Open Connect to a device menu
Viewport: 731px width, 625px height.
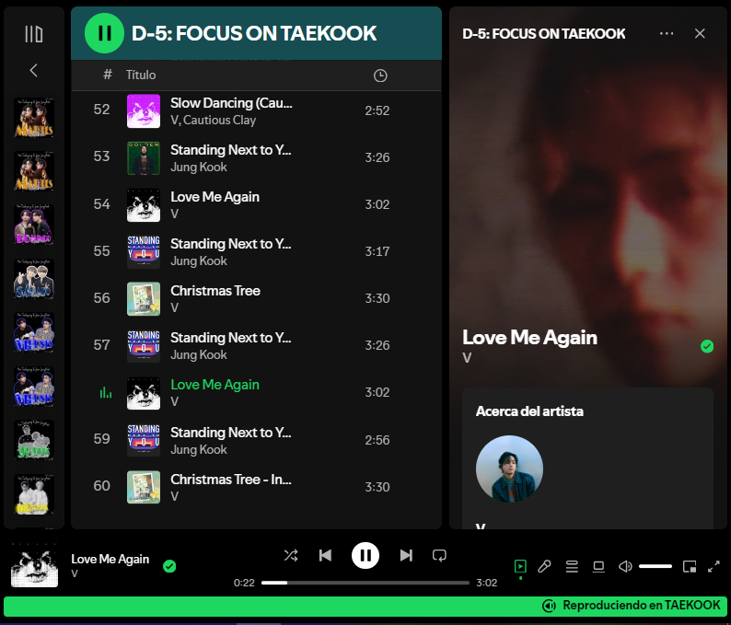[598, 566]
